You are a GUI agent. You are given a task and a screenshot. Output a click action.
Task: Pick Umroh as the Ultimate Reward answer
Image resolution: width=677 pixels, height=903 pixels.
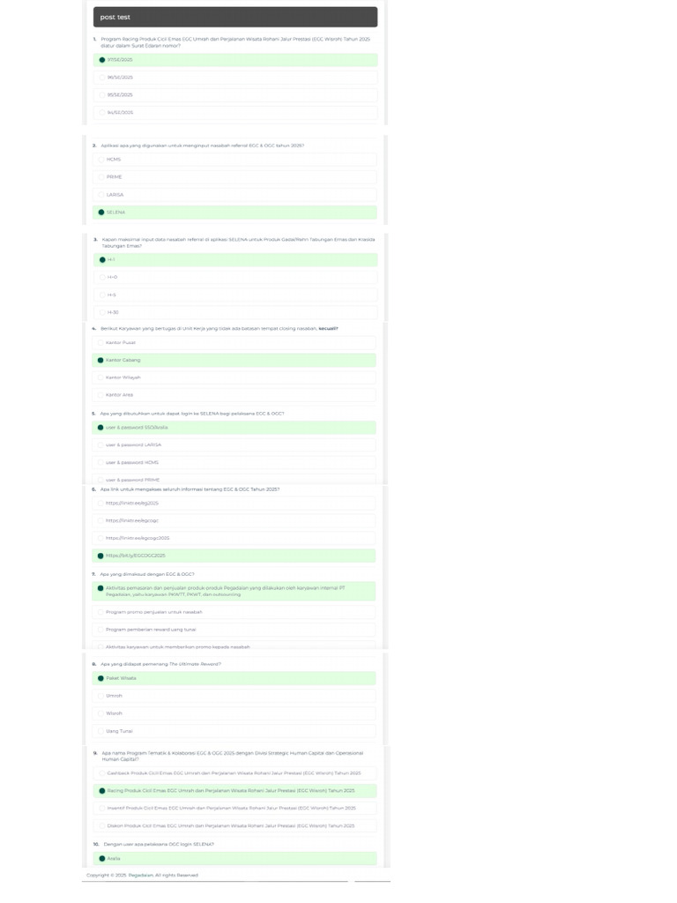234,696
